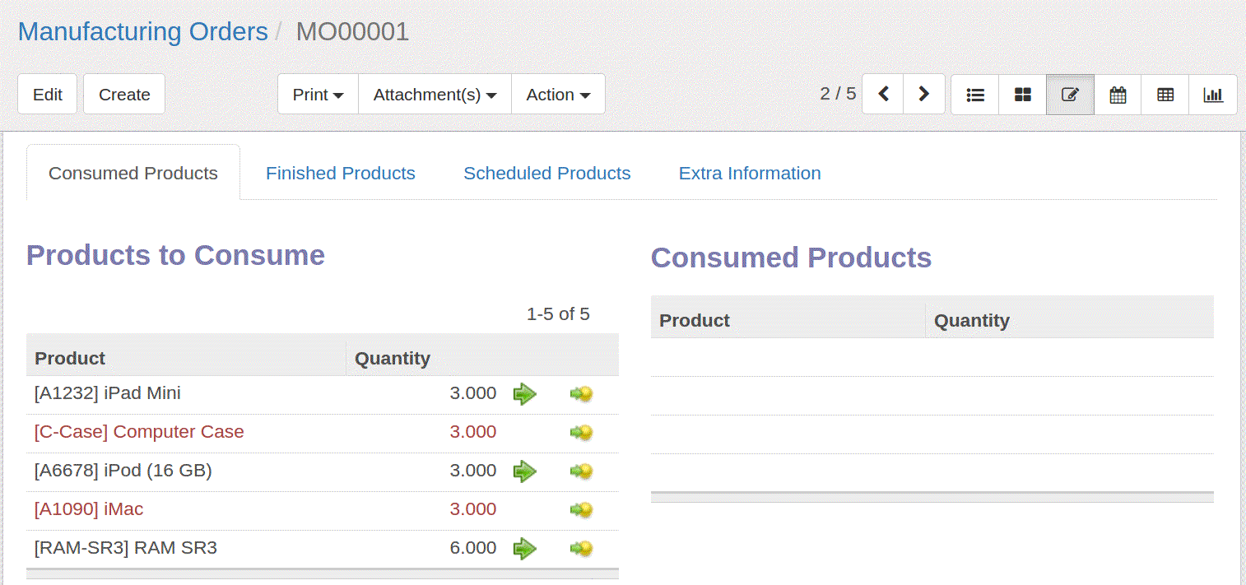1246x585 pixels.
Task: Open the graph view icon
Action: (x=1213, y=95)
